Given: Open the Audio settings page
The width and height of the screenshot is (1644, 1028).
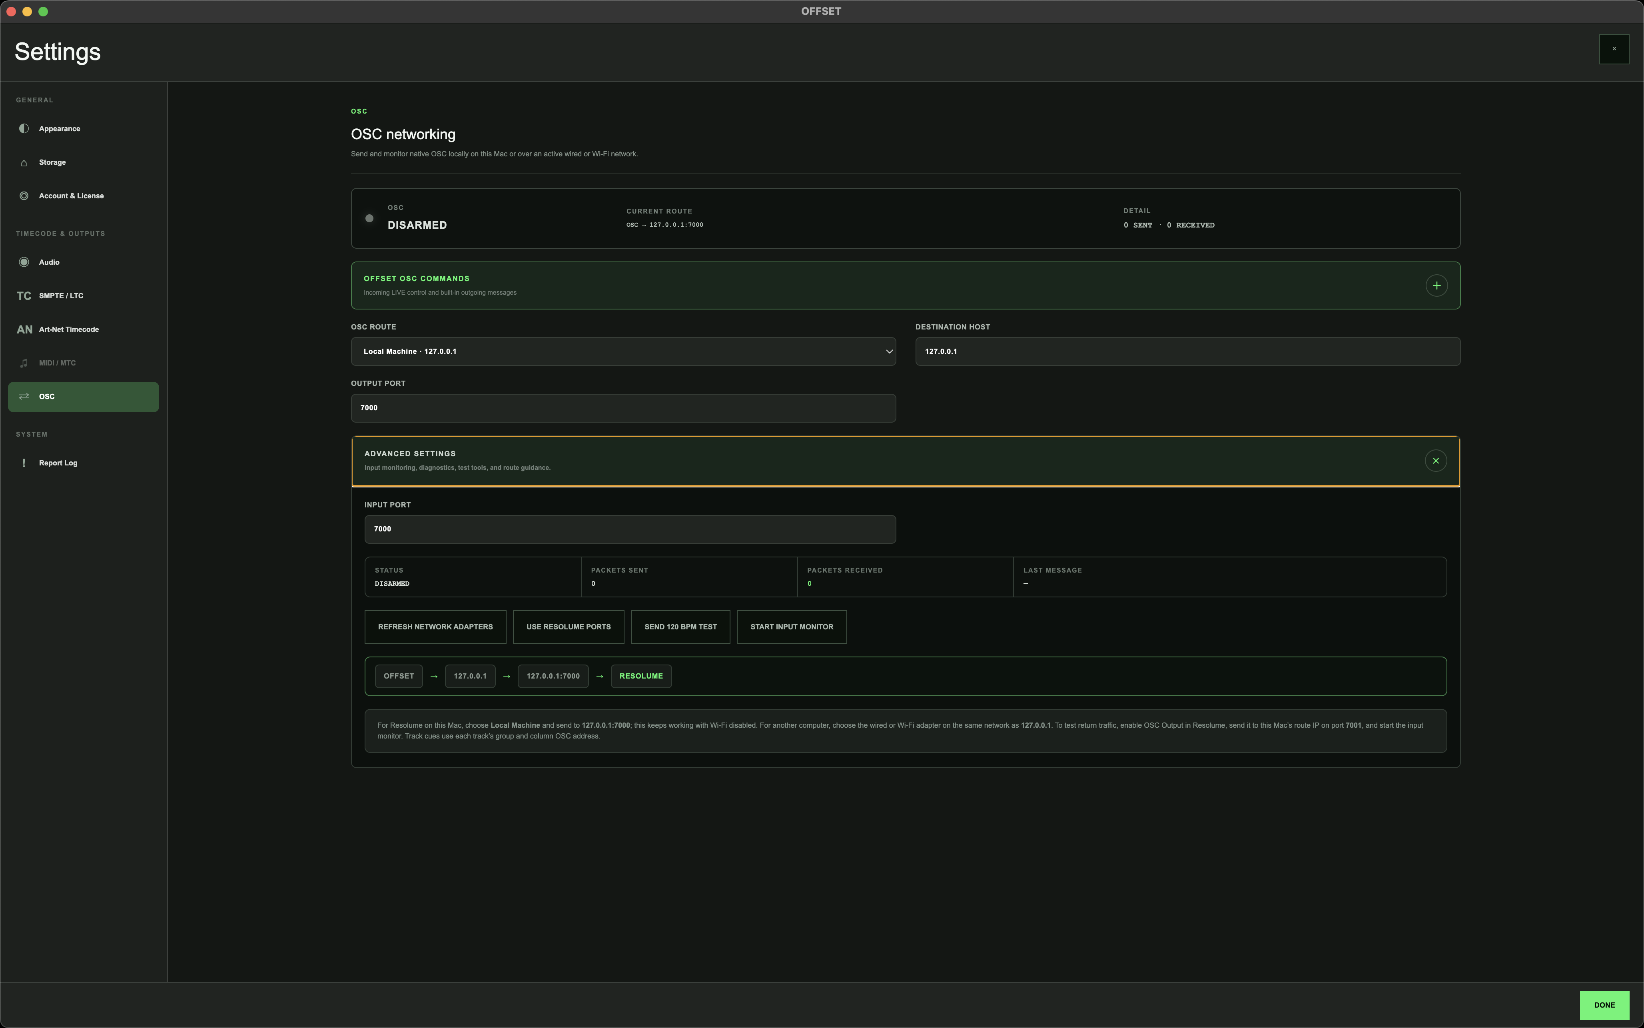Looking at the screenshot, I should 84,262.
